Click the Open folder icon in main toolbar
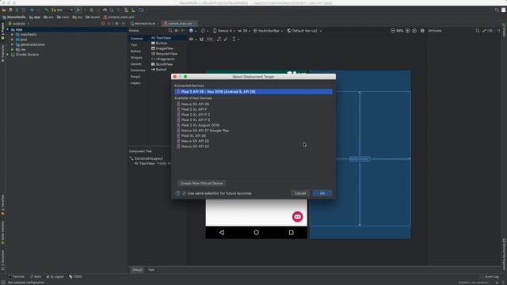Image resolution: width=507 pixels, height=285 pixels. [x=4, y=10]
